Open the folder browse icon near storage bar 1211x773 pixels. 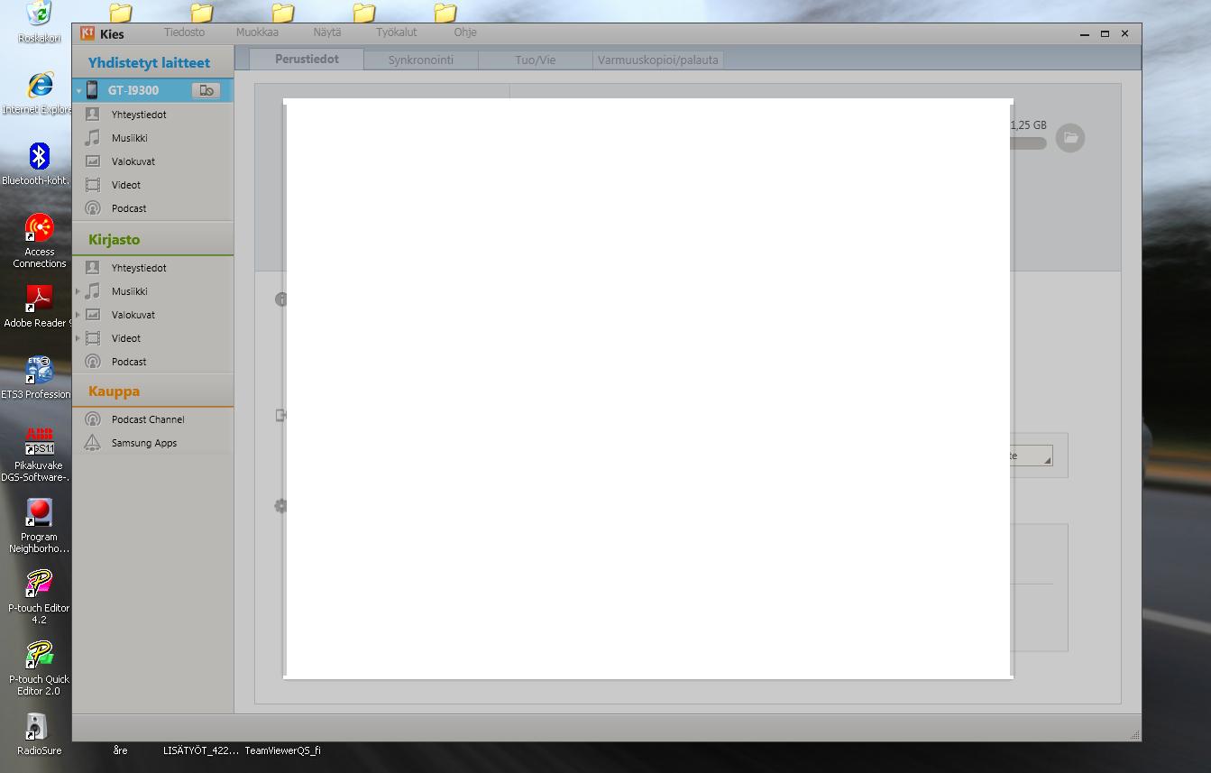point(1070,138)
